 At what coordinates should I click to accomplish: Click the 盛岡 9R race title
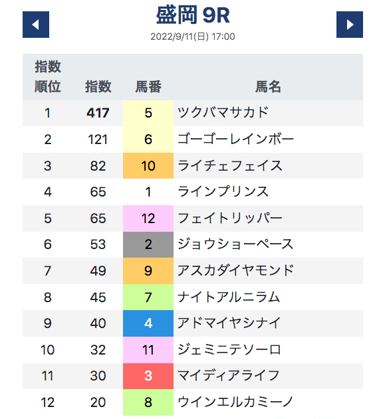[x=193, y=15]
